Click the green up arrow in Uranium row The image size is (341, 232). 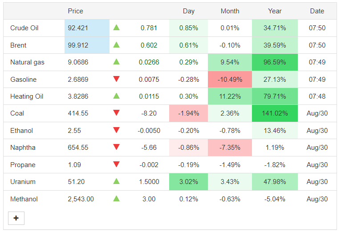tap(116, 181)
